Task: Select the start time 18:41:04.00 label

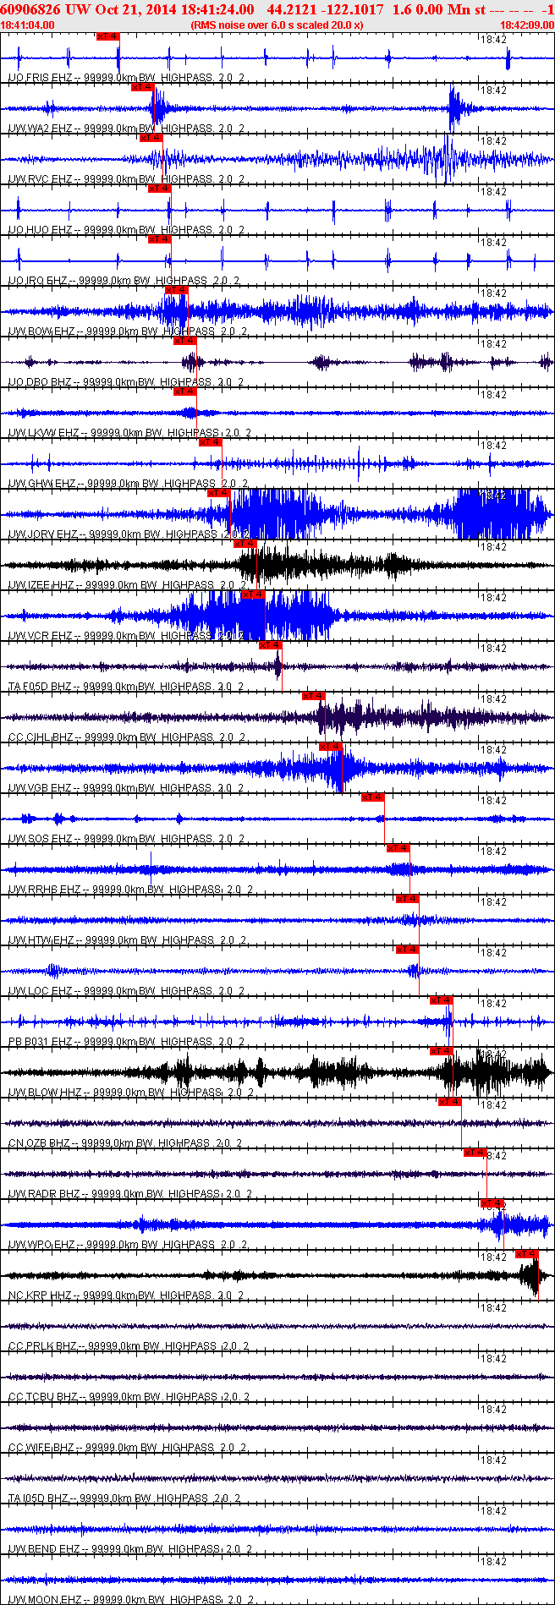Action: (x=28, y=25)
